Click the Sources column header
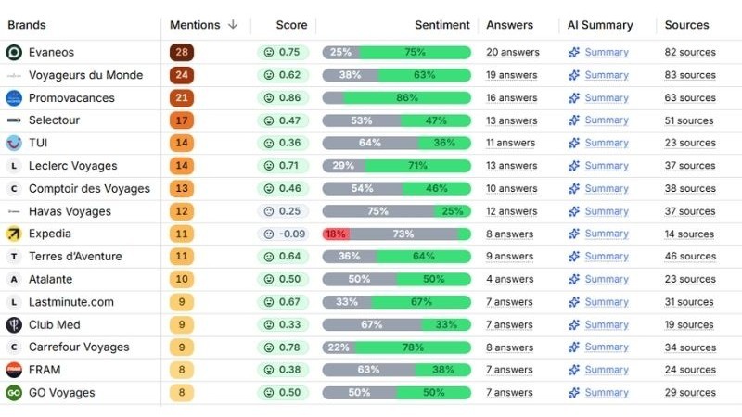Viewport: 742px width, 417px height. [x=686, y=25]
